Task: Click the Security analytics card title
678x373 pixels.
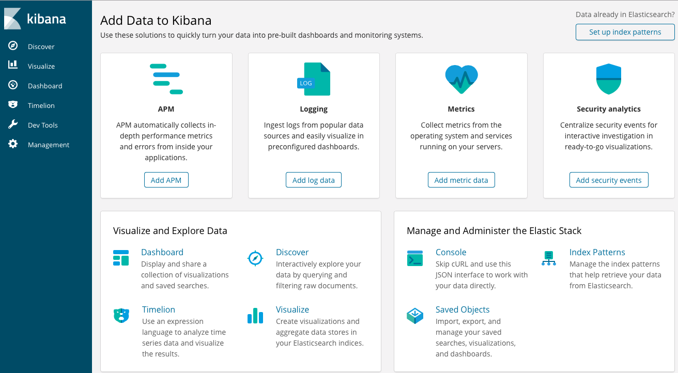Action: click(609, 109)
